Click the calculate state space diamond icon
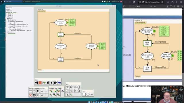184x103 pixels. pyautogui.click(x=71, y=87)
